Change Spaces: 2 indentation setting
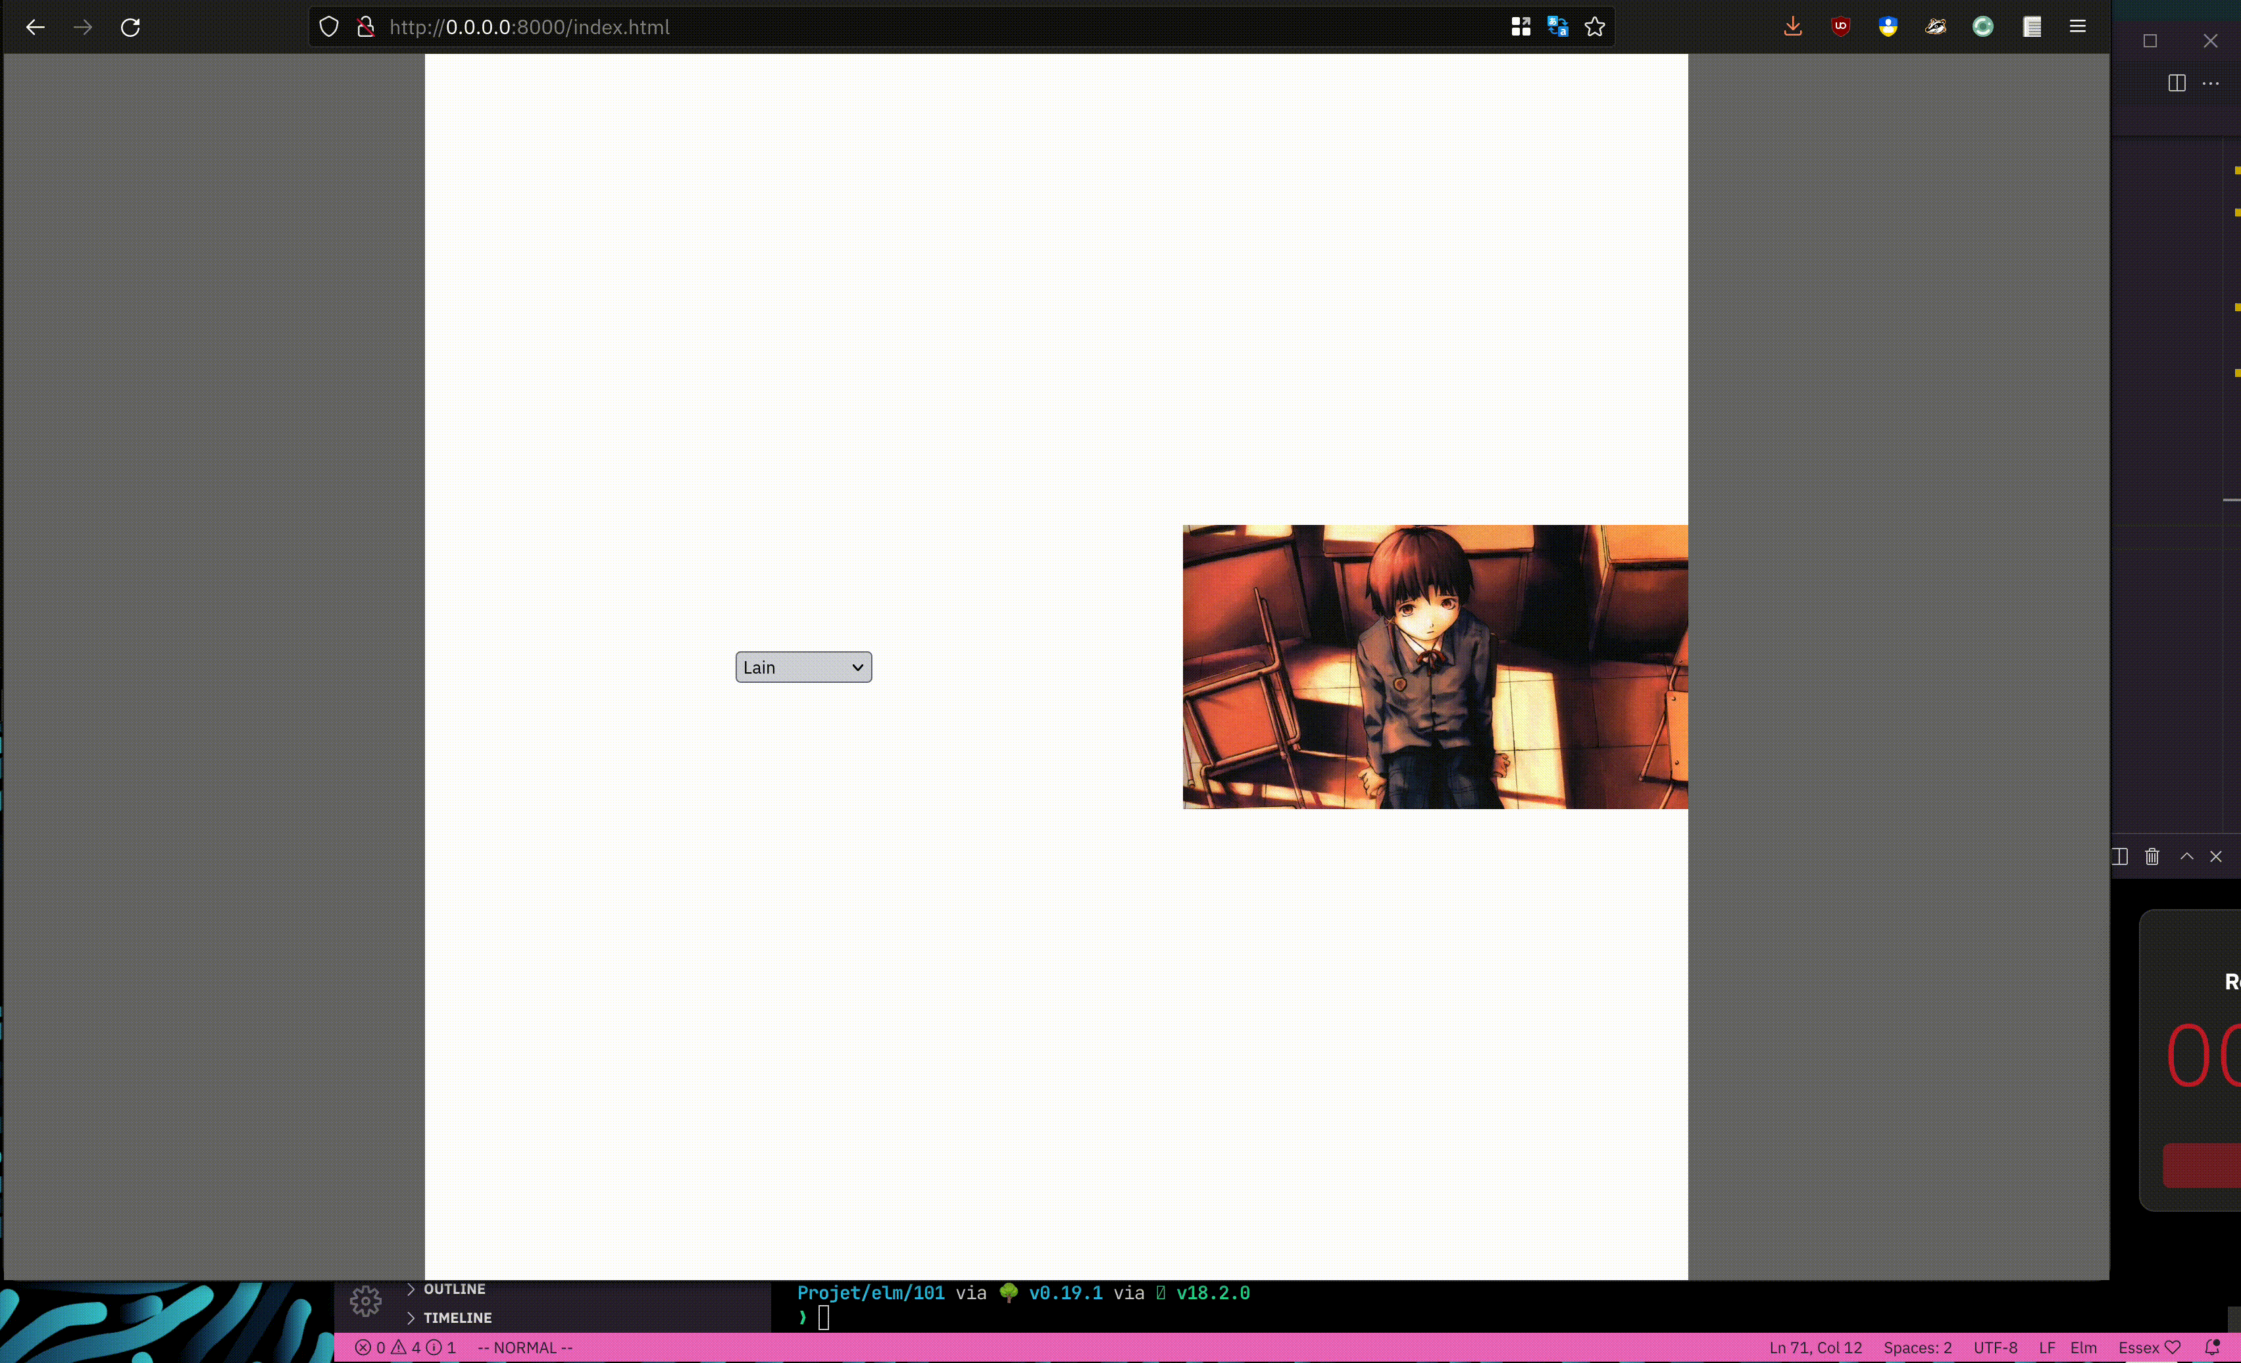Viewport: 2241px width, 1363px height. [1917, 1348]
